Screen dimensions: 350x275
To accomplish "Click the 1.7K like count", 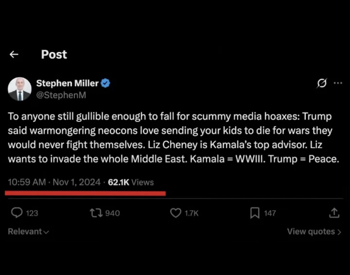I will point(191,213).
